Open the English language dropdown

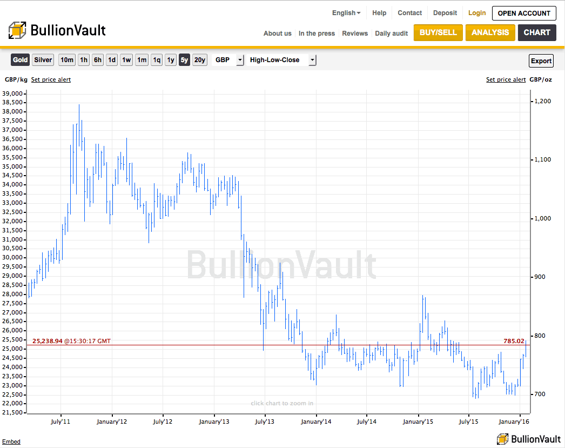pyautogui.click(x=346, y=13)
